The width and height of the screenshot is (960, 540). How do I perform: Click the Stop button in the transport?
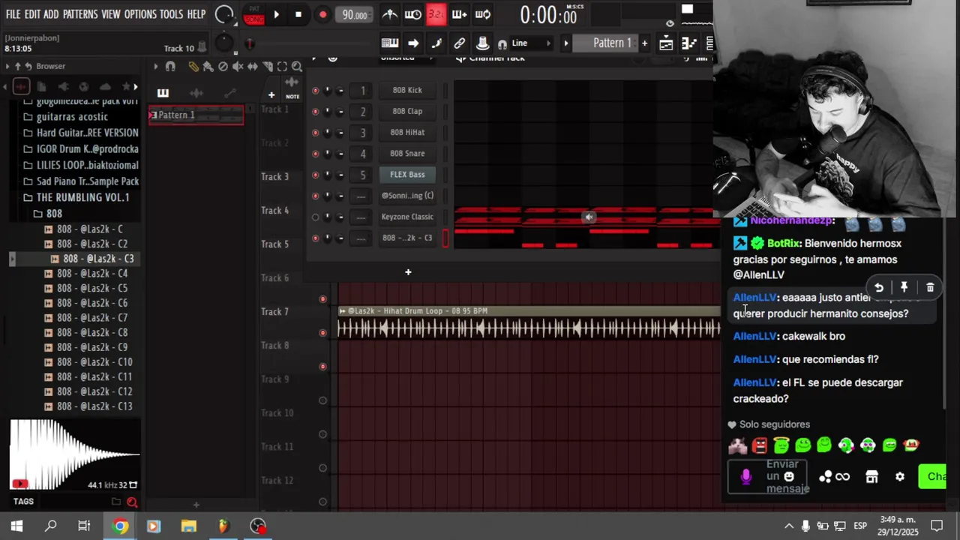click(298, 14)
